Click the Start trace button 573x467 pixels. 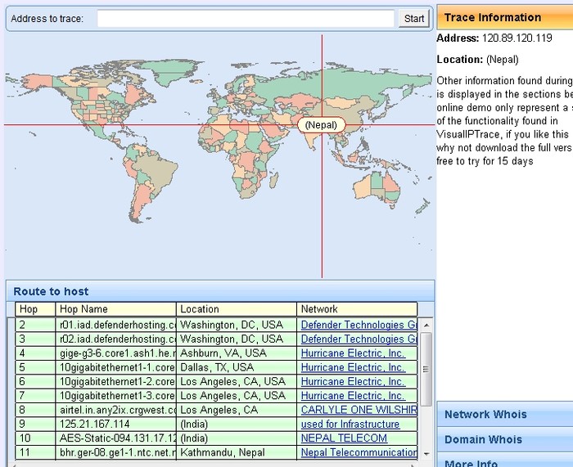pyautogui.click(x=414, y=19)
